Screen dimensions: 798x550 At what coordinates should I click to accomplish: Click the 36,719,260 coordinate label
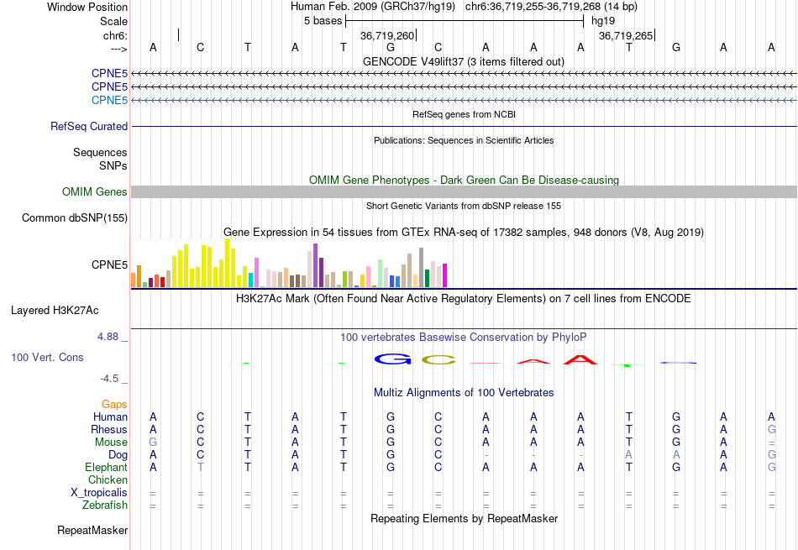point(387,35)
